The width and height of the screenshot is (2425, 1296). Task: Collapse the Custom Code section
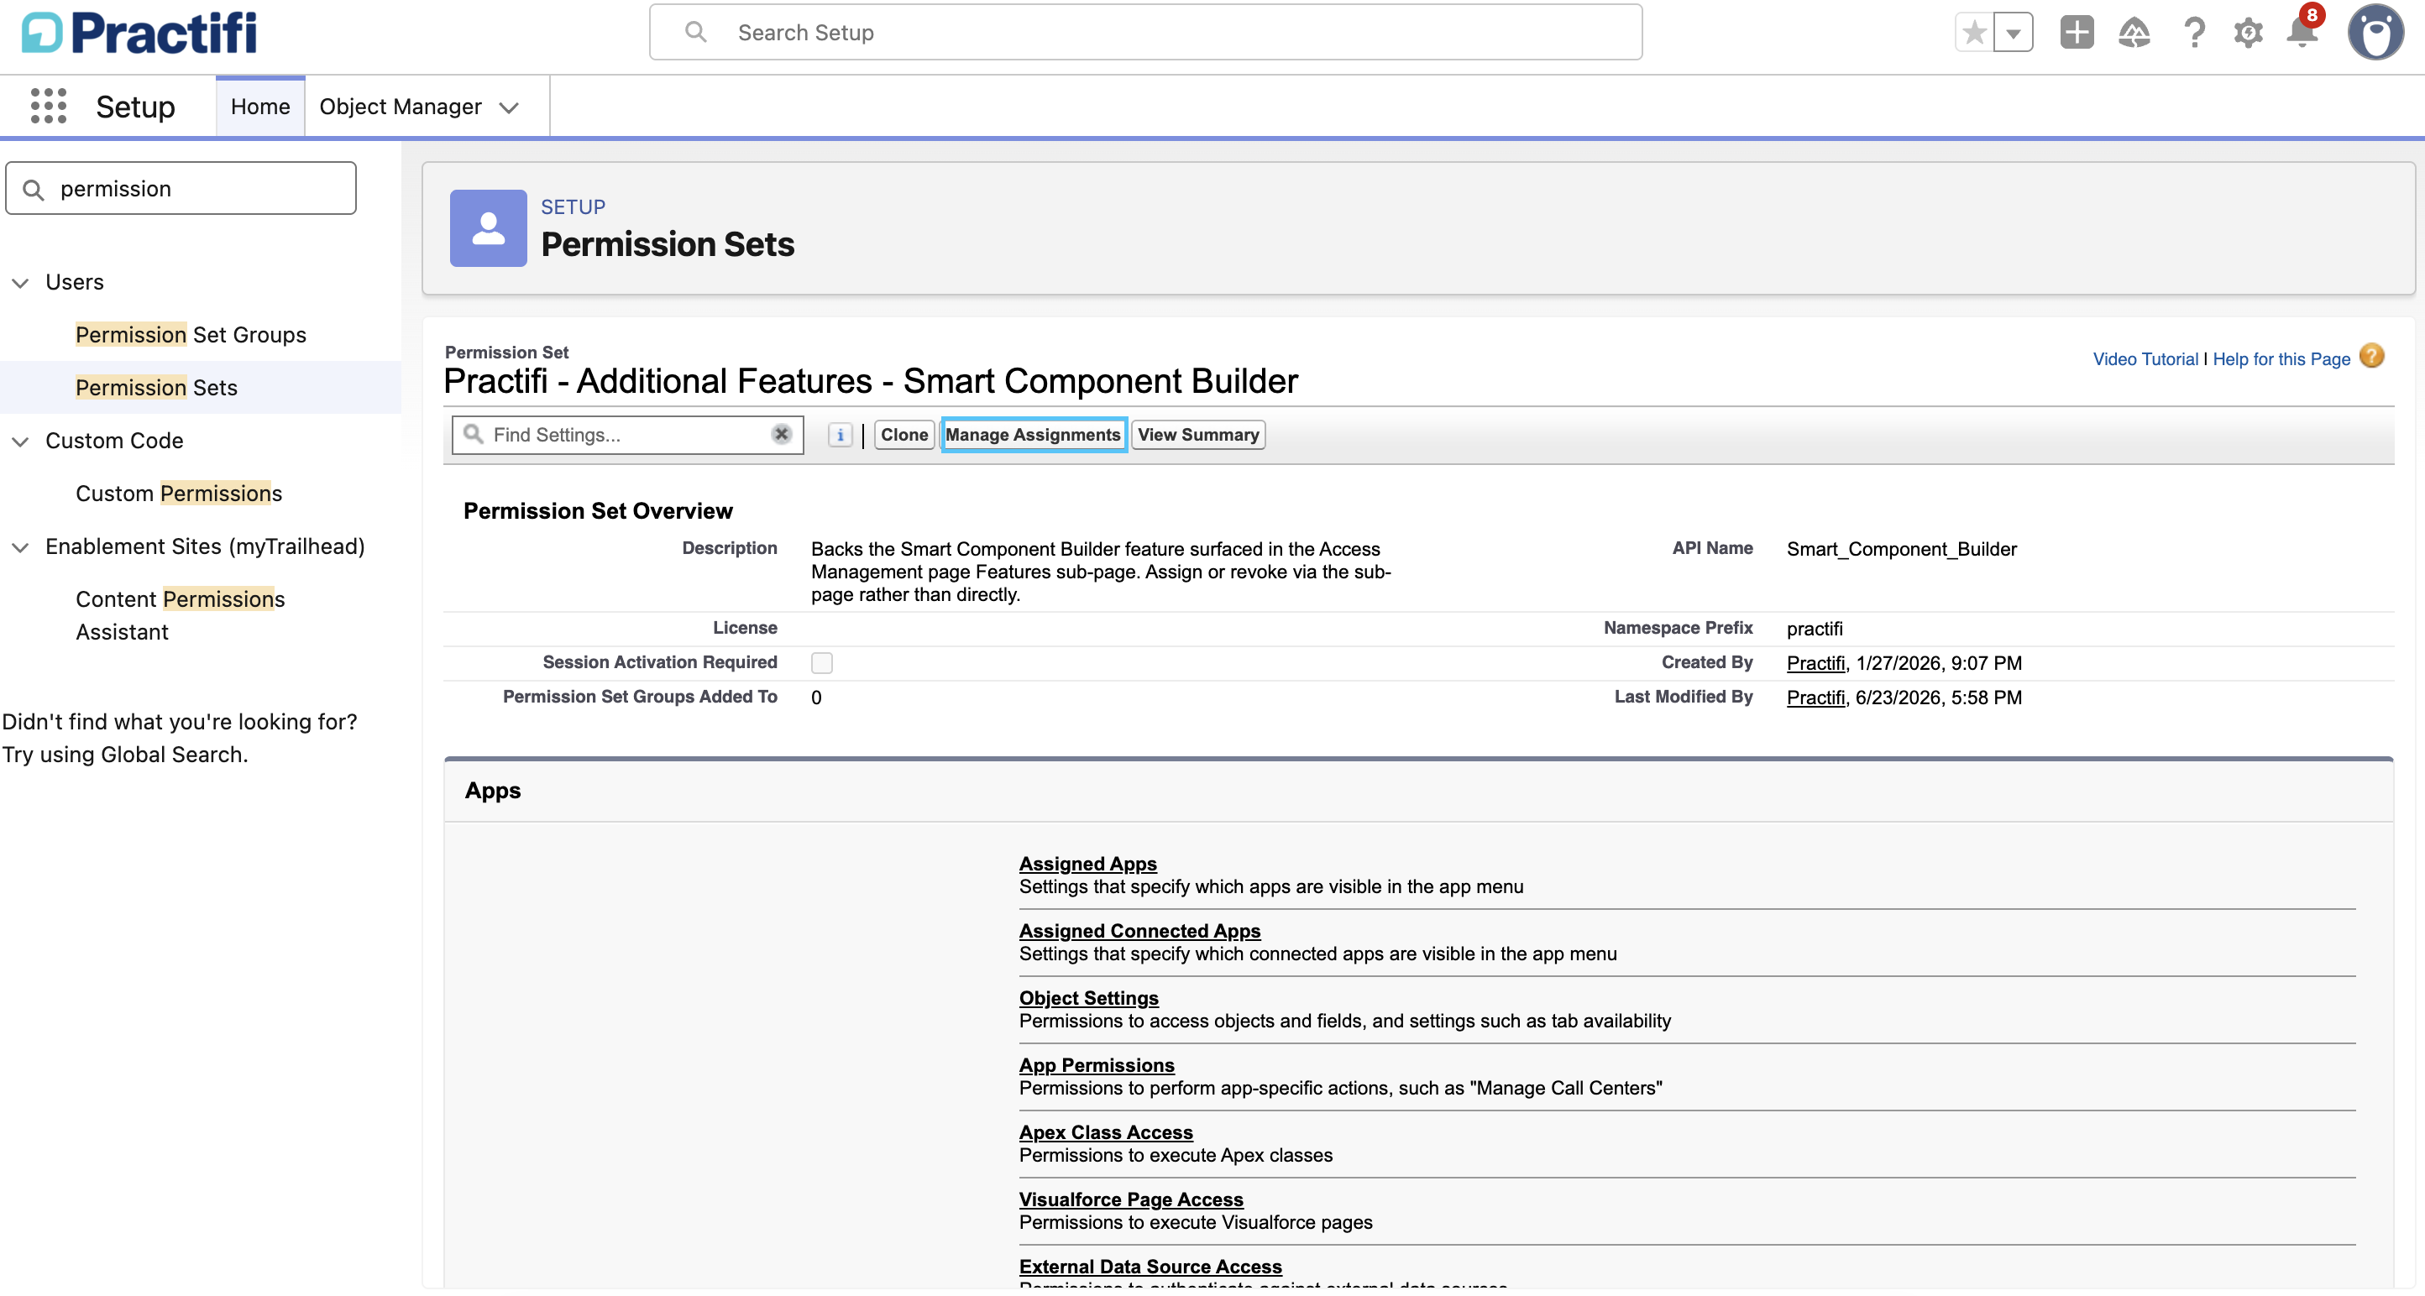(20, 442)
